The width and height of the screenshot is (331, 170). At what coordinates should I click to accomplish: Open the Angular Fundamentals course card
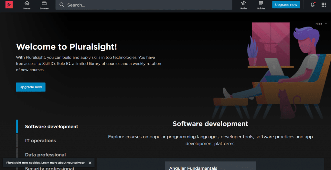point(210,166)
